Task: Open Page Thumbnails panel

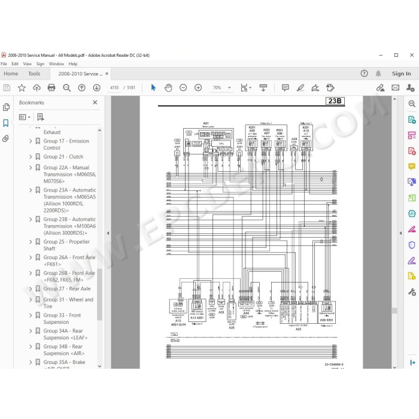Action: tap(6, 107)
